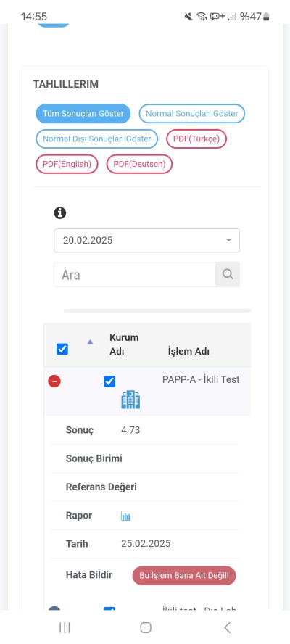The image size is (290, 644).
Task: Select Normal Dışı Sonuçları Göster filter
Action: tap(97, 139)
